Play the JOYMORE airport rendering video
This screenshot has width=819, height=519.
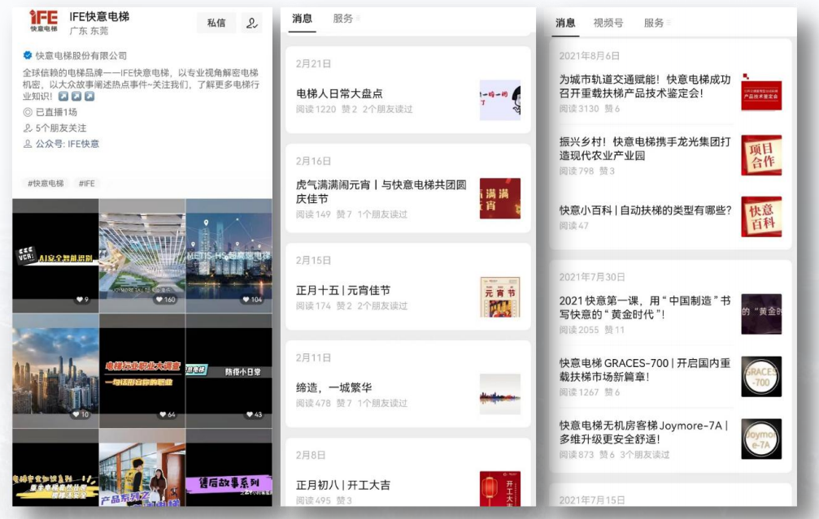142,256
